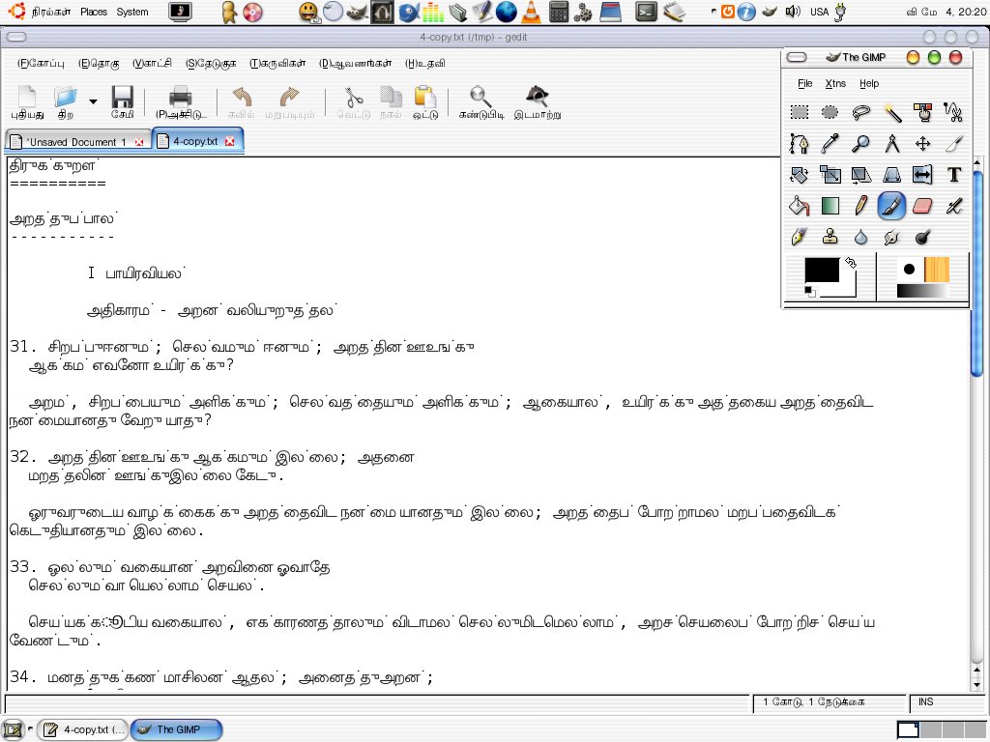Open gedit (E) edit menu
This screenshot has height=742, width=990.
pyautogui.click(x=100, y=63)
